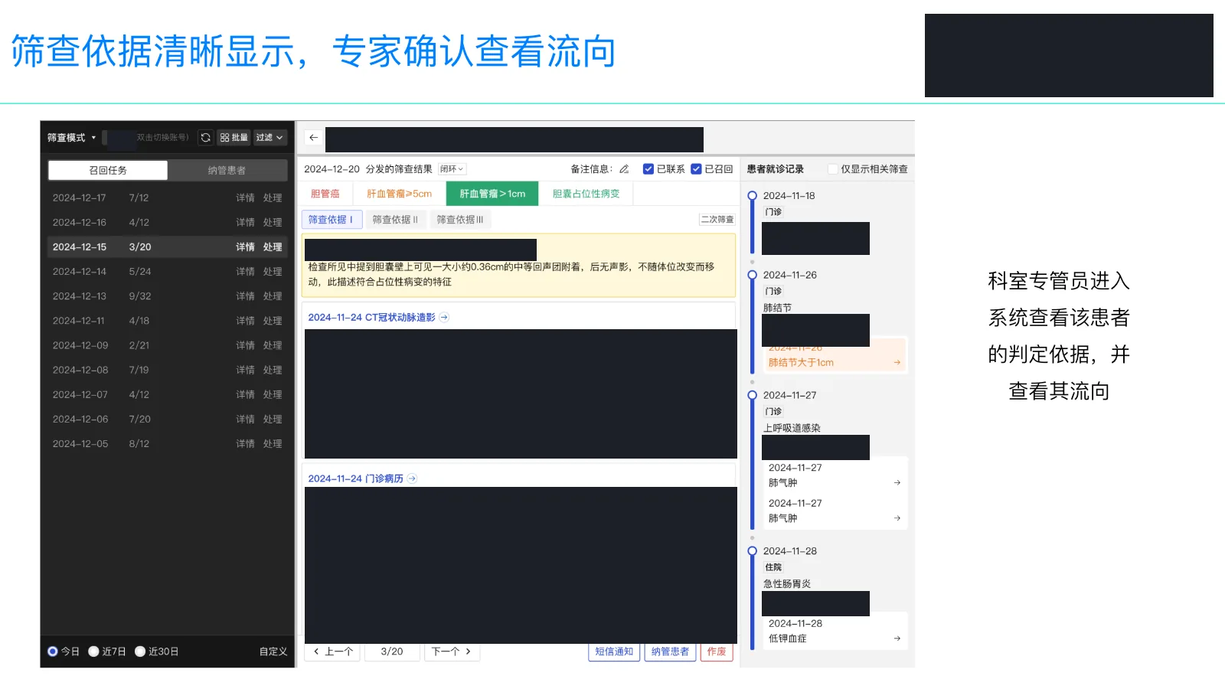Click 处理 for 2024-12-13 row
Screen dimensions: 1225x689
tap(273, 296)
